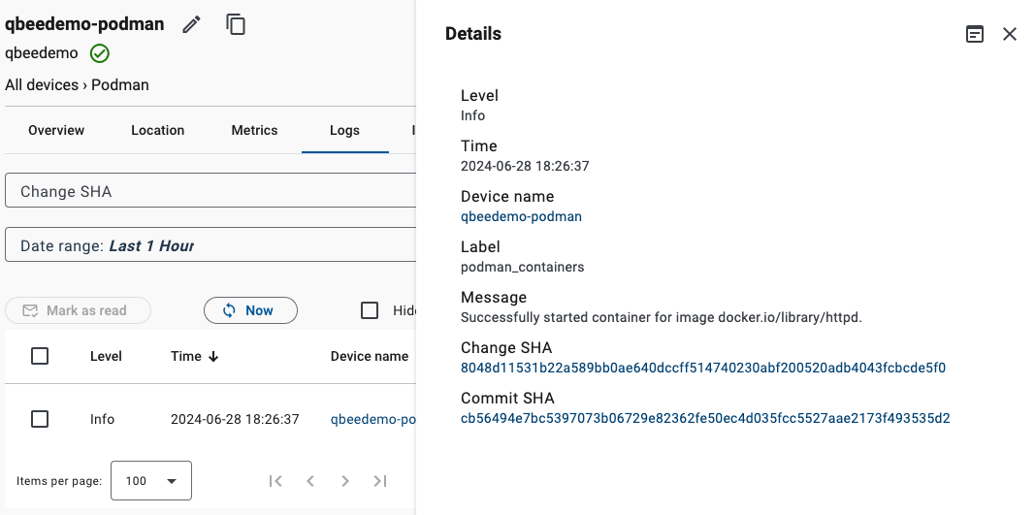Open the Change SHA hash link
Screen dimensions: 1035x515
click(702, 369)
